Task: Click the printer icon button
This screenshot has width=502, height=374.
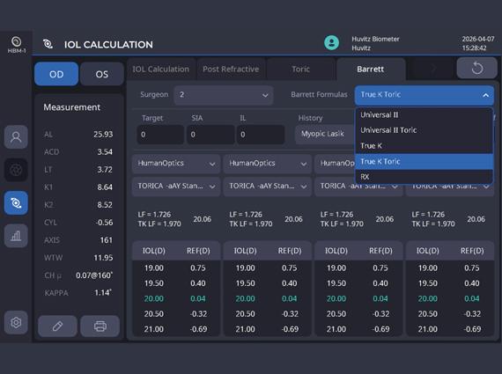Action: pyautogui.click(x=100, y=326)
